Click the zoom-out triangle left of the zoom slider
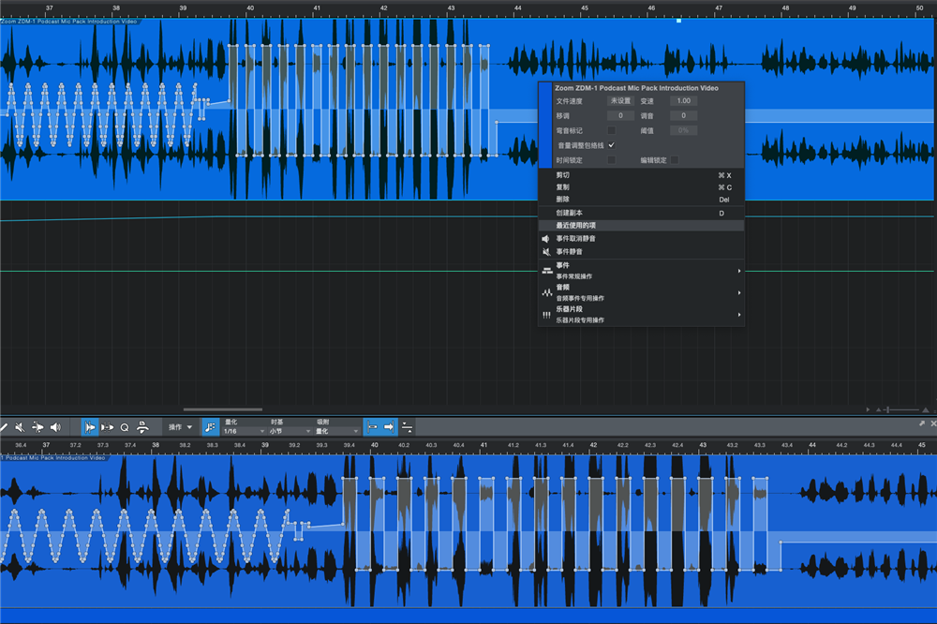This screenshot has height=624, width=937. [x=879, y=410]
